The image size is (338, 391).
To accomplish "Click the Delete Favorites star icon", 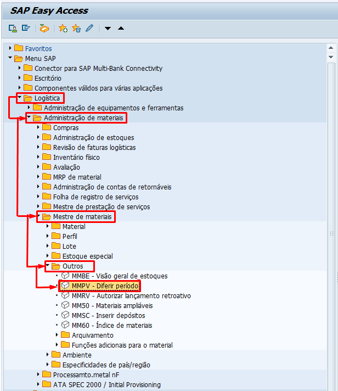I will [76, 28].
